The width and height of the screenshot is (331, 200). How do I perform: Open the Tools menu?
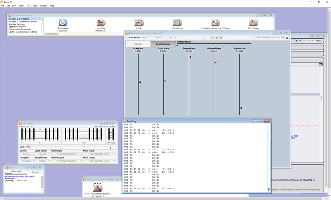click(35, 6)
